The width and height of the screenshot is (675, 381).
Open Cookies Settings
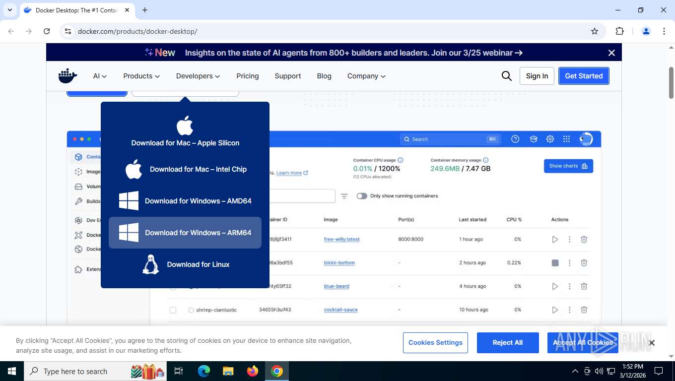click(435, 343)
